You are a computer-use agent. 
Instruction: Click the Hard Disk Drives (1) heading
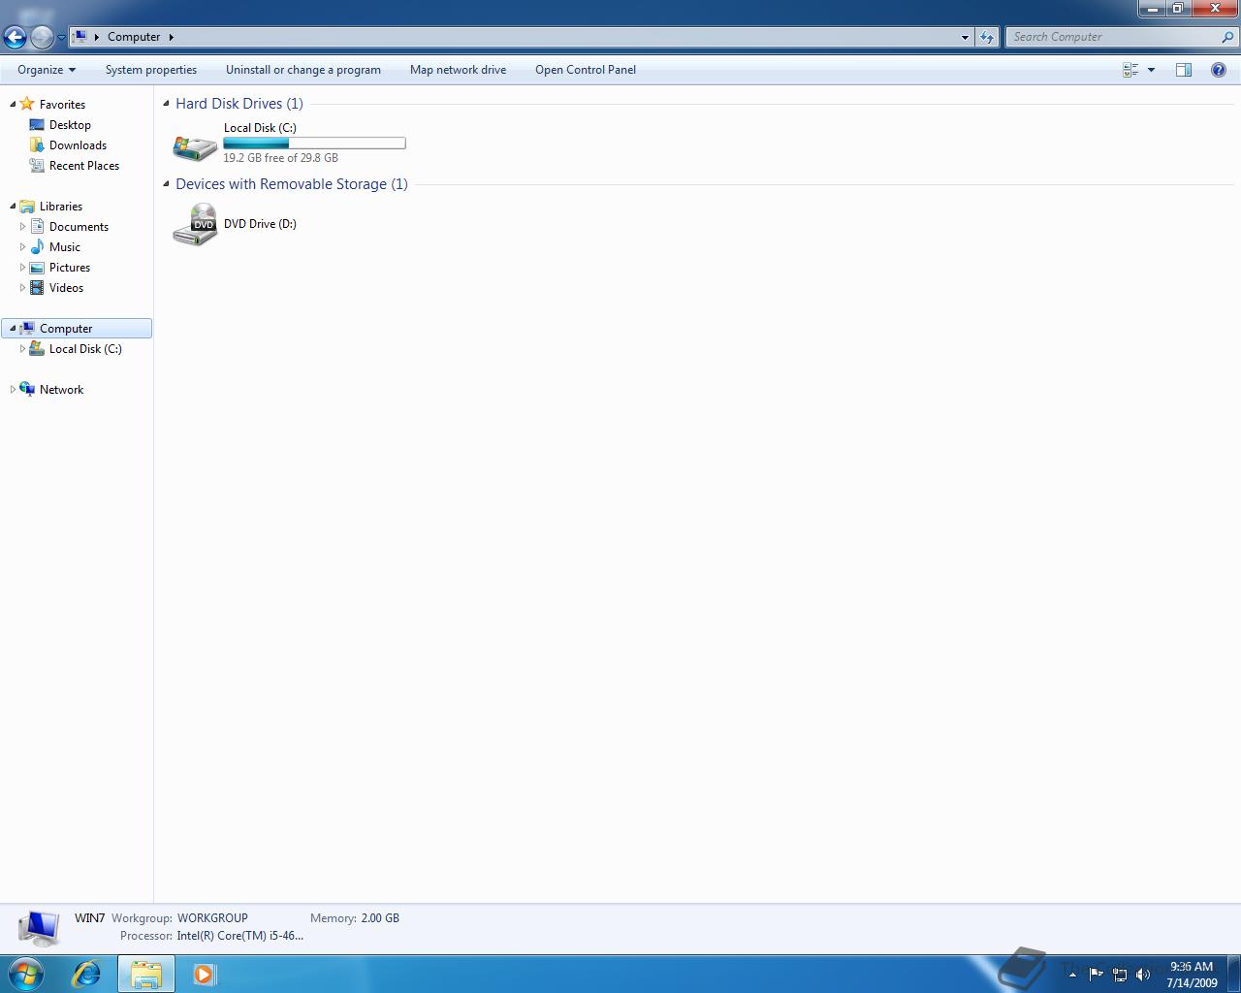(x=239, y=104)
